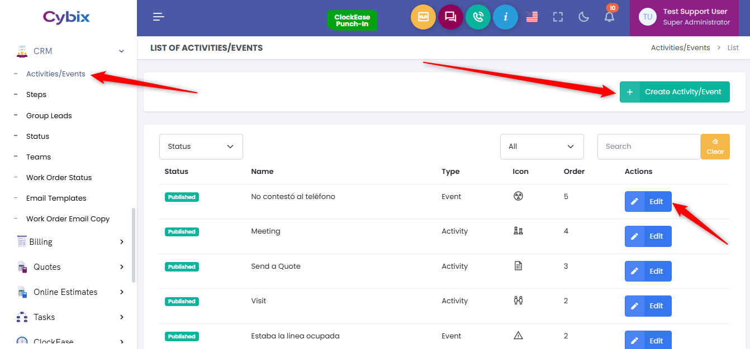750x349 pixels.
Task: Open the phone call icon
Action: 478,17
